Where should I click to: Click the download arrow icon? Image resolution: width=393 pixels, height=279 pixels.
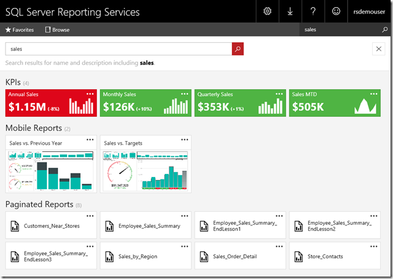tap(290, 11)
